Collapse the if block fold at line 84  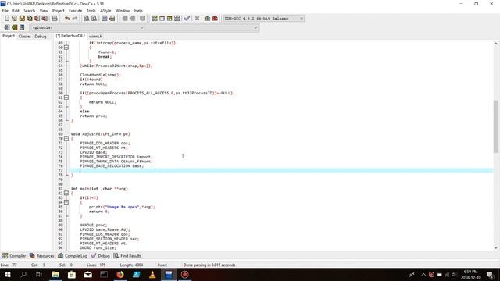pyautogui.click(x=66, y=202)
